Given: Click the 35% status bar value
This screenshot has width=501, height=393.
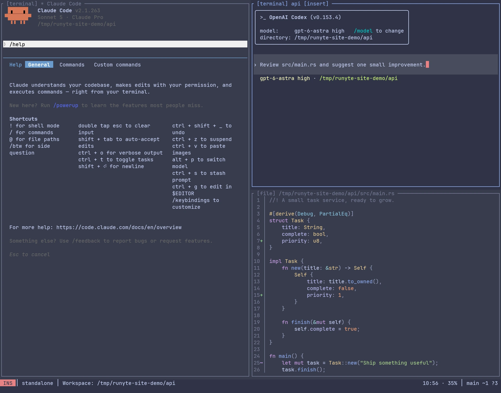Looking at the screenshot, I should [452, 383].
